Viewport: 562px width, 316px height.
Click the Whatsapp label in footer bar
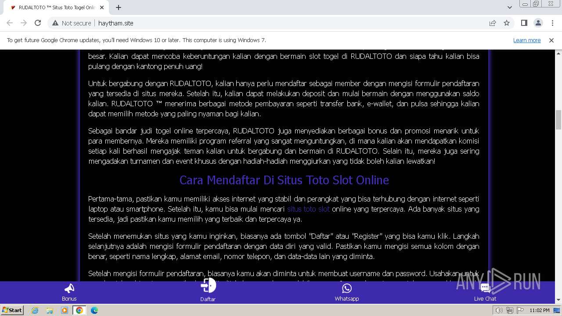(347, 298)
